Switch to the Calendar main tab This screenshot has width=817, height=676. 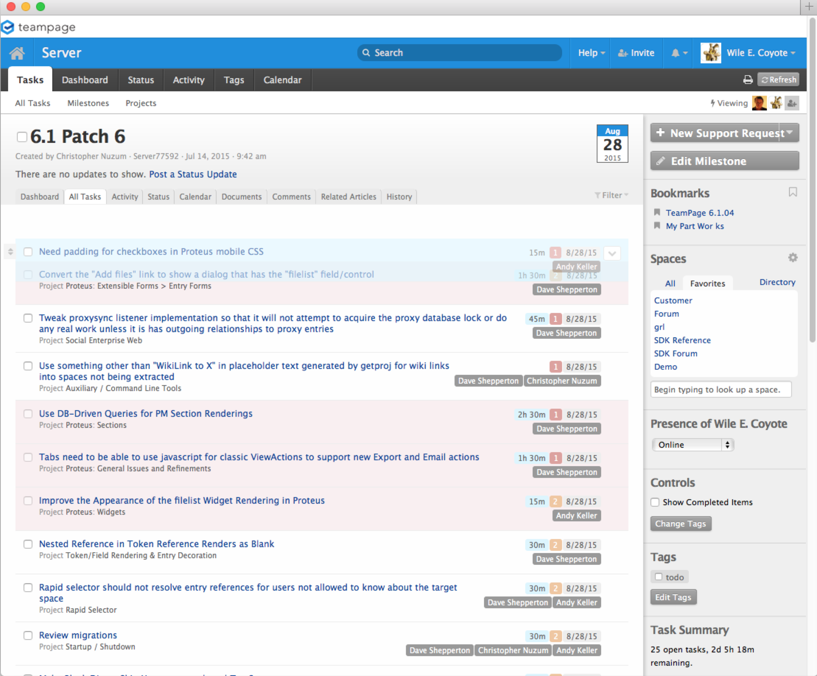coord(283,80)
